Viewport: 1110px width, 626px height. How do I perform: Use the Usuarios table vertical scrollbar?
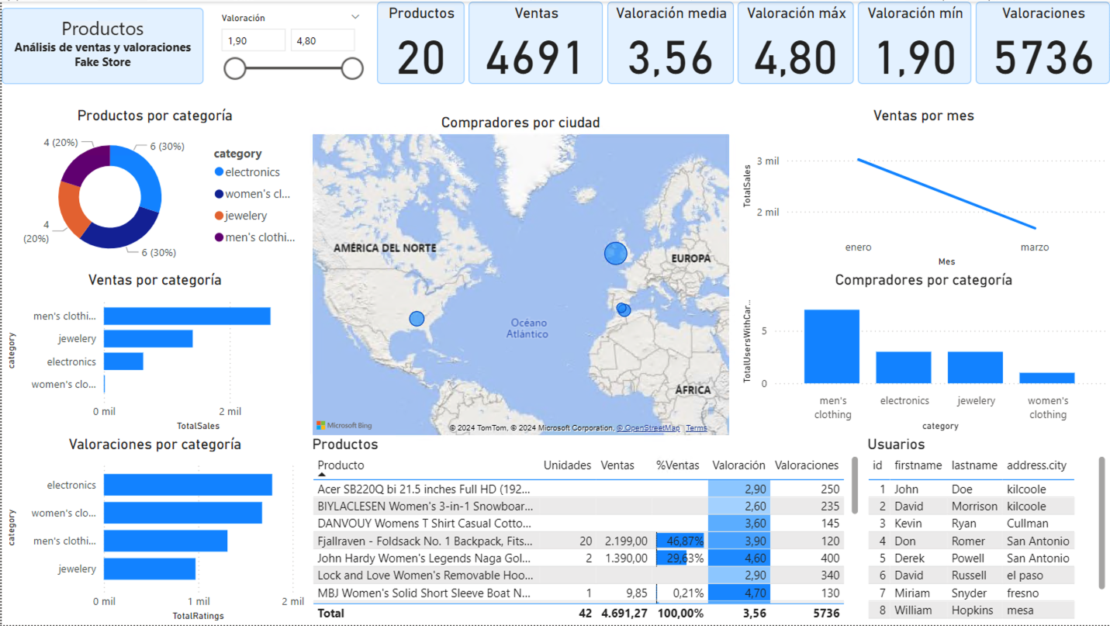coord(1101,522)
